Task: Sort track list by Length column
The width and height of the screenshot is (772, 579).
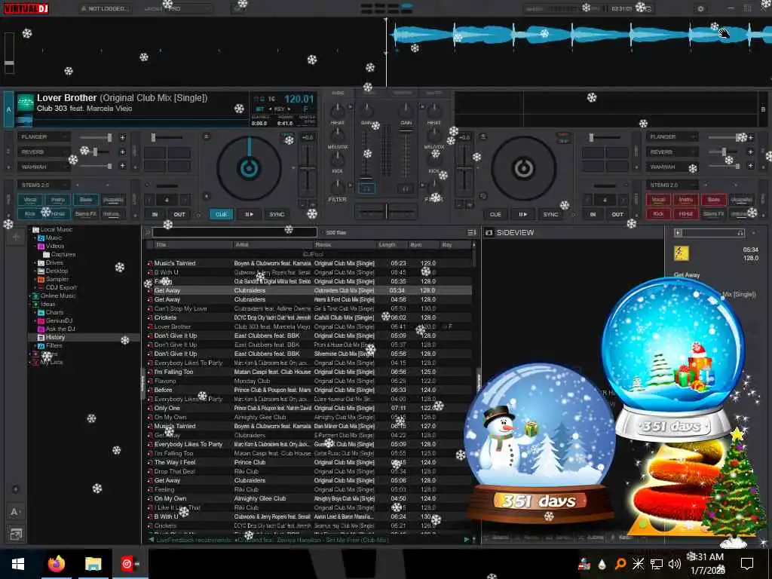Action: pos(392,245)
